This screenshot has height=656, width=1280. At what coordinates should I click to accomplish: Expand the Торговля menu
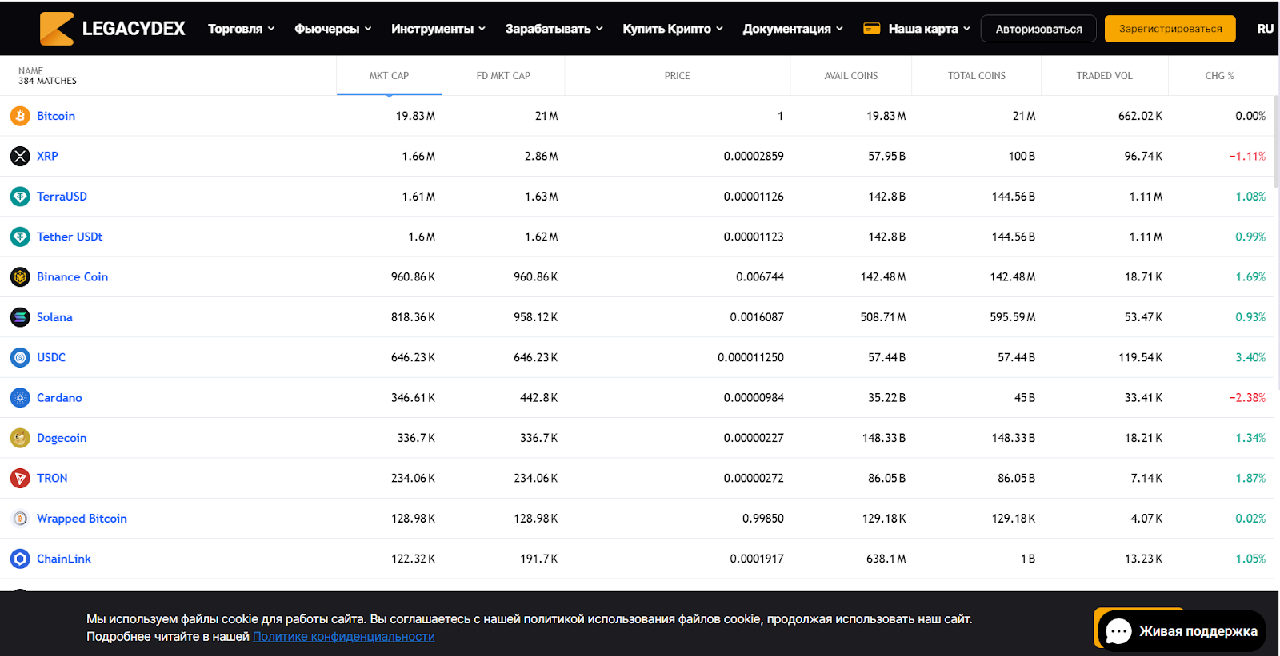[241, 29]
